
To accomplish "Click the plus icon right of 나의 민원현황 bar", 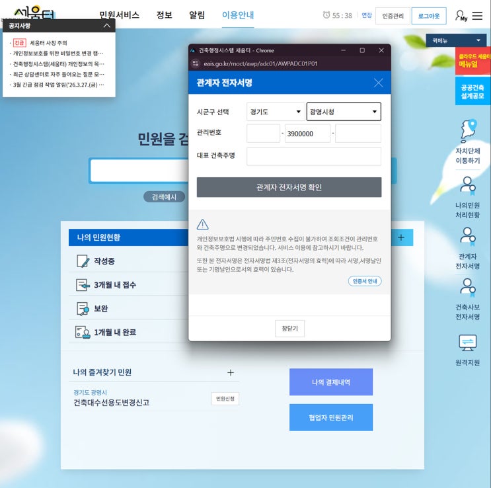I will point(401,237).
